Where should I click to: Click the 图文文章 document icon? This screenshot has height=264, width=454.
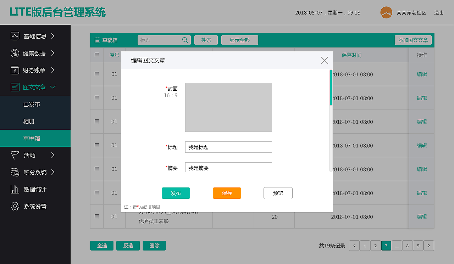(x=15, y=87)
